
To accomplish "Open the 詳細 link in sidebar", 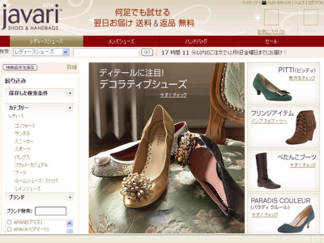I will (72, 67).
